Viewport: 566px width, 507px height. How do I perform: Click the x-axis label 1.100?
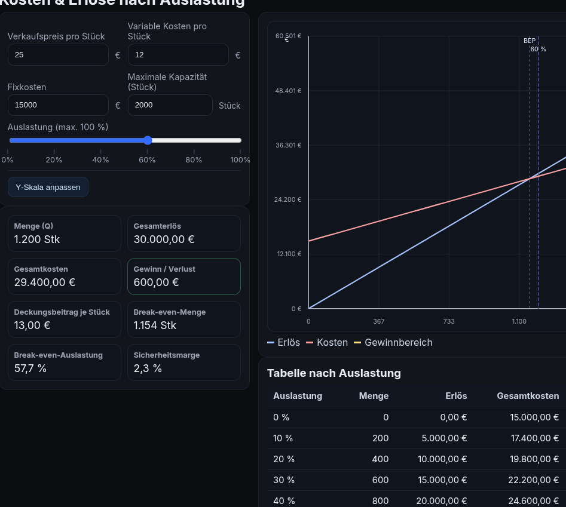(519, 321)
